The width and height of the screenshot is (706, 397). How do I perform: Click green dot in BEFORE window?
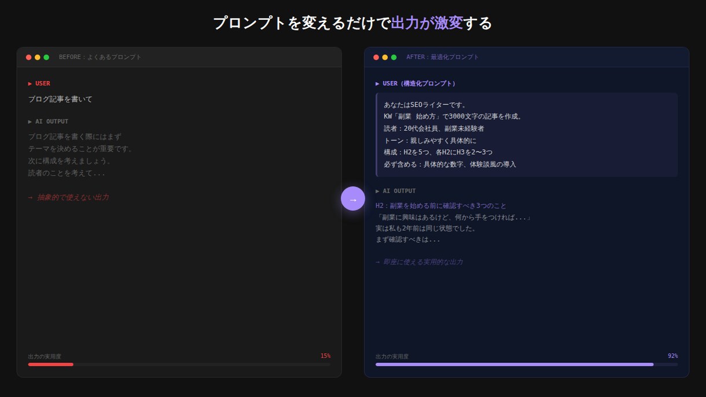point(46,57)
